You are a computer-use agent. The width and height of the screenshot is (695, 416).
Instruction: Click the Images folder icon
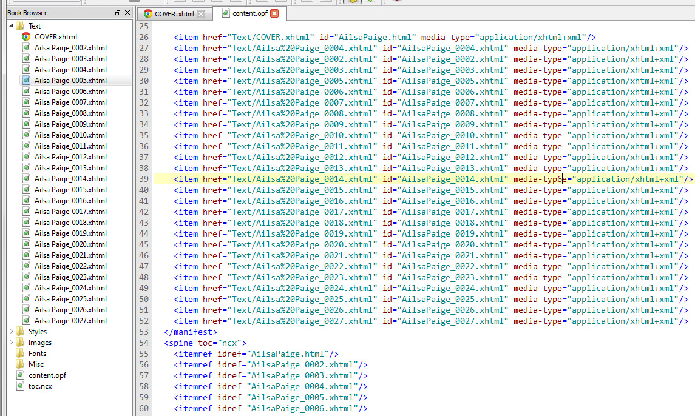point(20,343)
